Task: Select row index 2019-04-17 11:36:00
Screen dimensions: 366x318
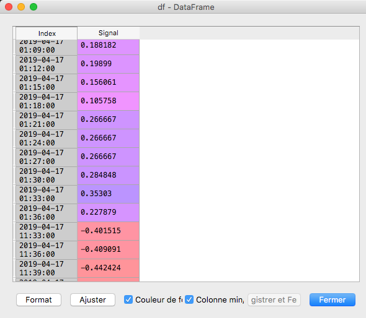Action: click(x=47, y=250)
